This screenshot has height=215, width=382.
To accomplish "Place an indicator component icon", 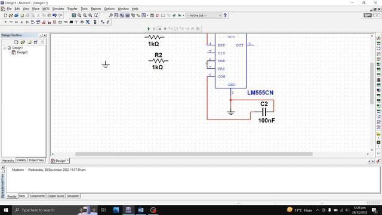I will (x=54, y=22).
